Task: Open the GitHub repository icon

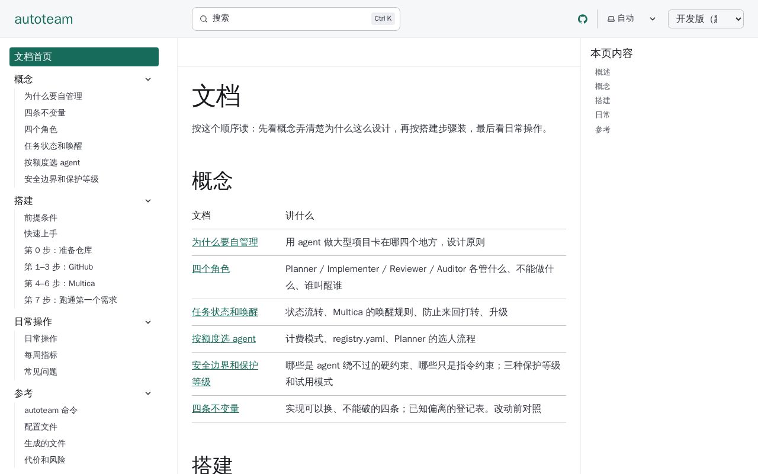Action: click(583, 19)
